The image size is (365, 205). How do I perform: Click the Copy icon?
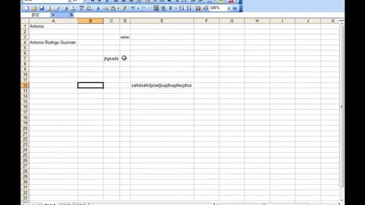(x=106, y=9)
